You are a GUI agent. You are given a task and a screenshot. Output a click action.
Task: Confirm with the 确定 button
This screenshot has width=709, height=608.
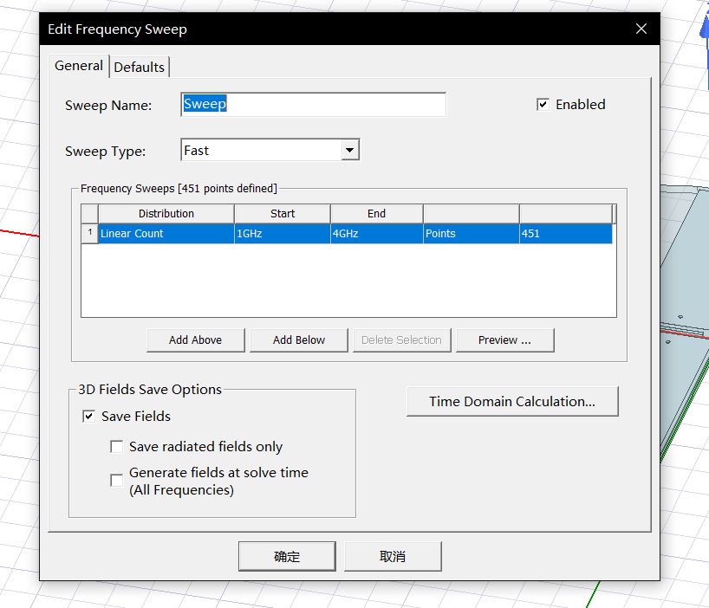pyautogui.click(x=287, y=557)
